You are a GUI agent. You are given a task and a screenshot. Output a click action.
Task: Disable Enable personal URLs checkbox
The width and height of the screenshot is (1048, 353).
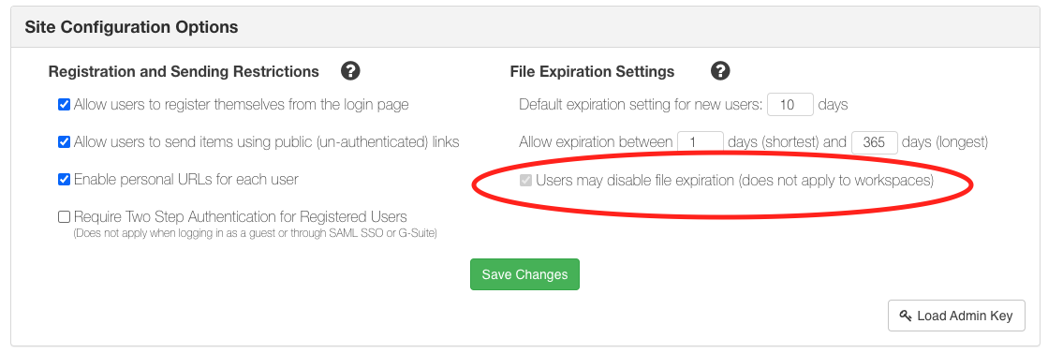pyautogui.click(x=65, y=179)
